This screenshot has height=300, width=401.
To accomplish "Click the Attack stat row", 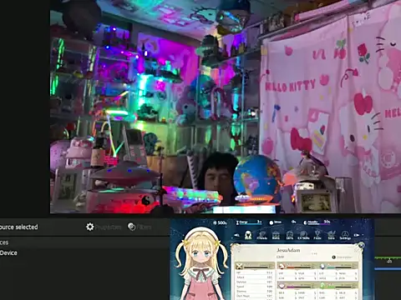I will [x=254, y=277].
